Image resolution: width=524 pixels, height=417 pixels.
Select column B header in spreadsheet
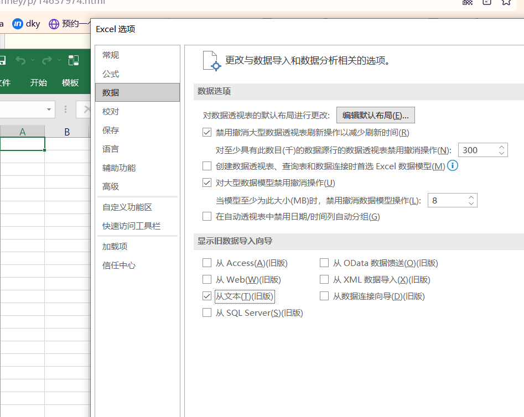[67, 132]
